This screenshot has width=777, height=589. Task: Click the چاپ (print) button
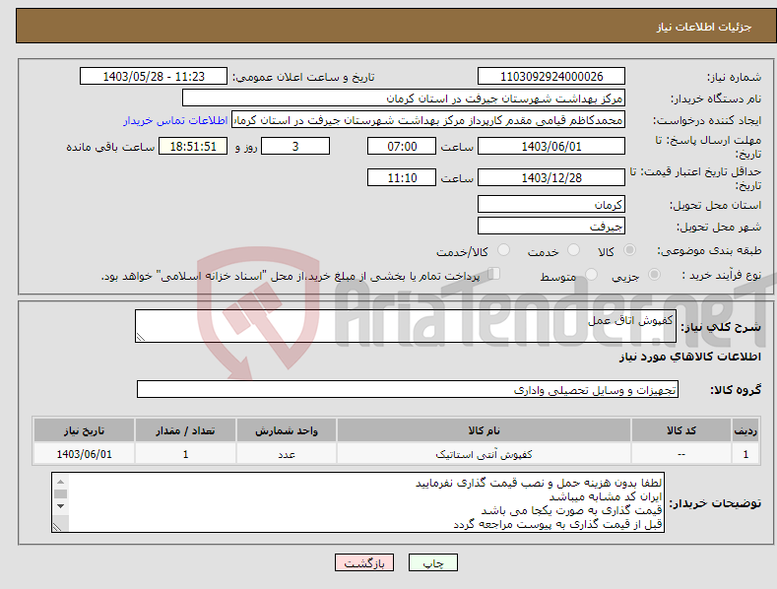pos(432,562)
